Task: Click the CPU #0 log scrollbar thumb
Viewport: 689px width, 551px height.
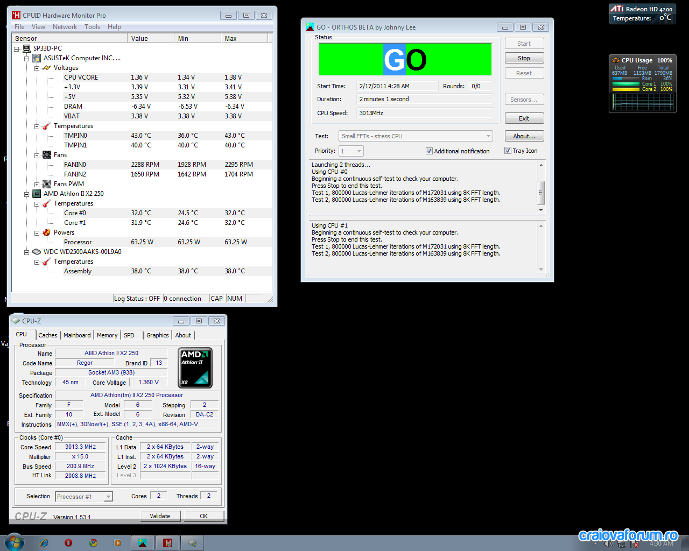Action: 540,193
